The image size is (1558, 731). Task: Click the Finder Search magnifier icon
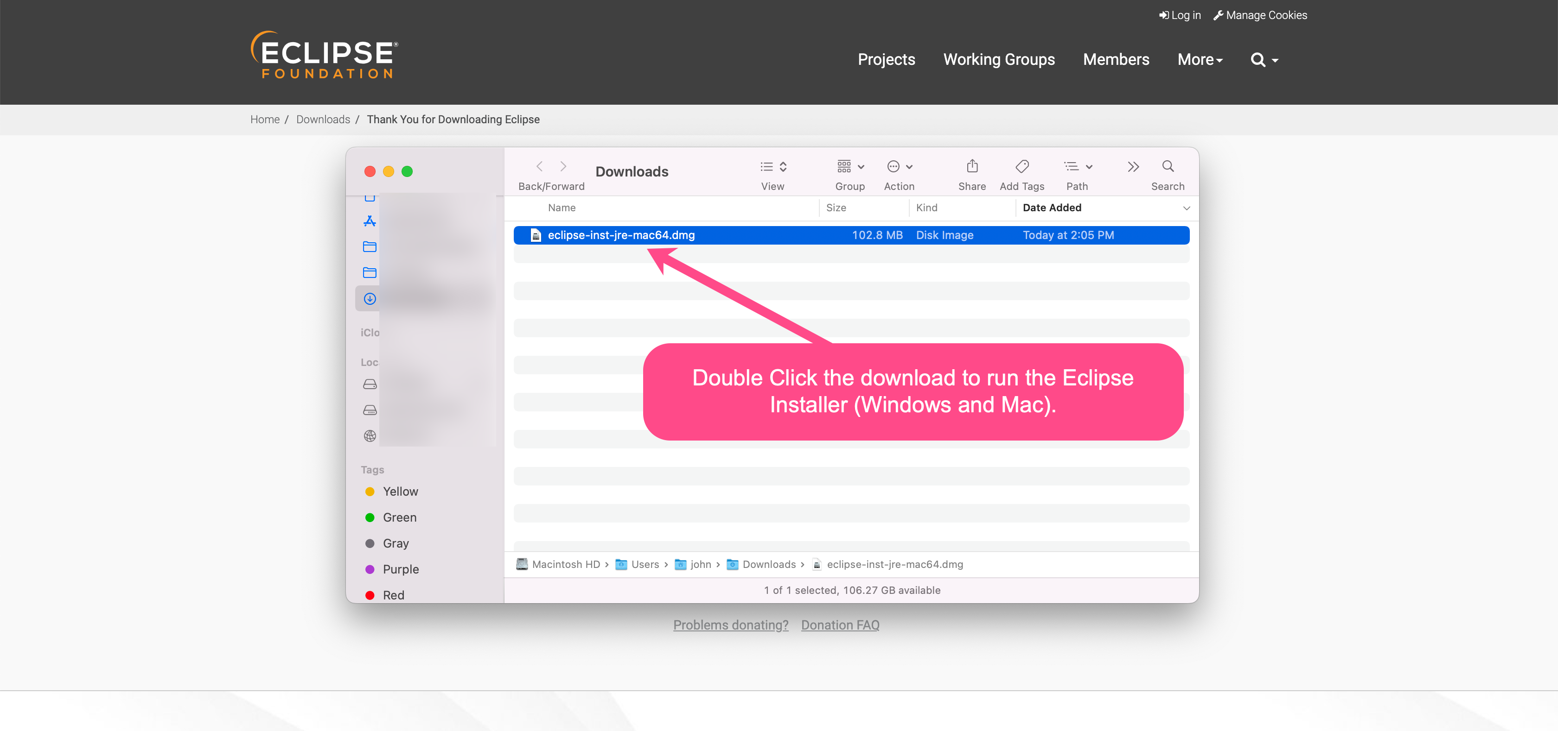[1167, 166]
